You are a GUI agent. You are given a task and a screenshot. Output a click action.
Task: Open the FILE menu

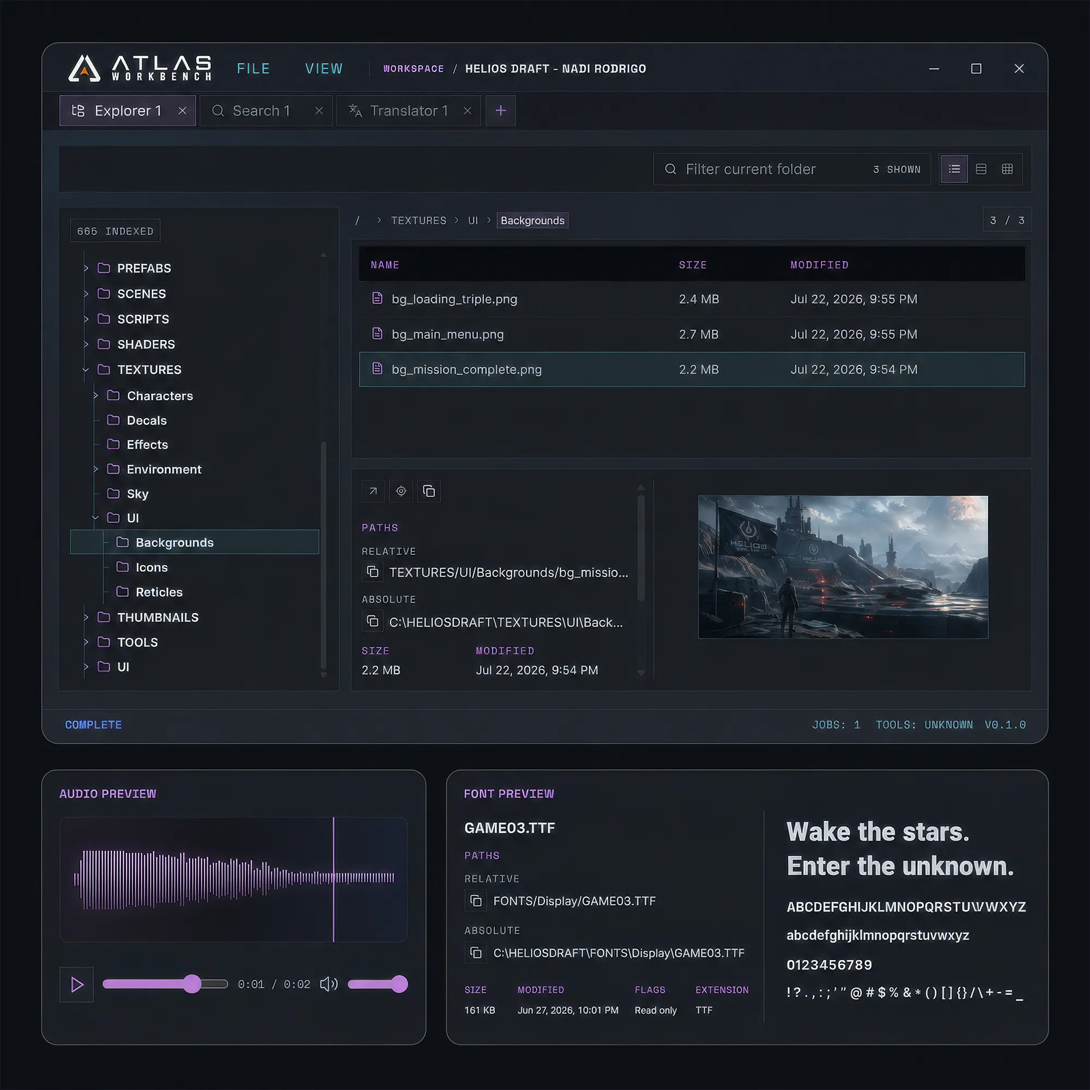(x=253, y=68)
